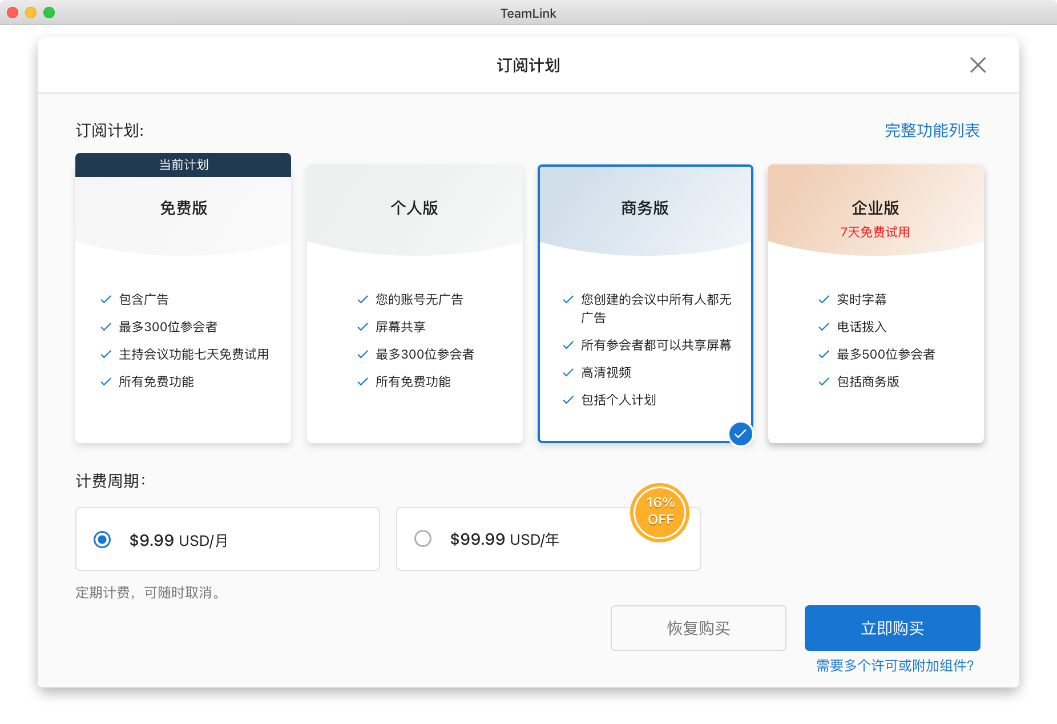This screenshot has width=1057, height=724.
Task: Click the checkmark beside 高清视频
Action: [x=568, y=373]
